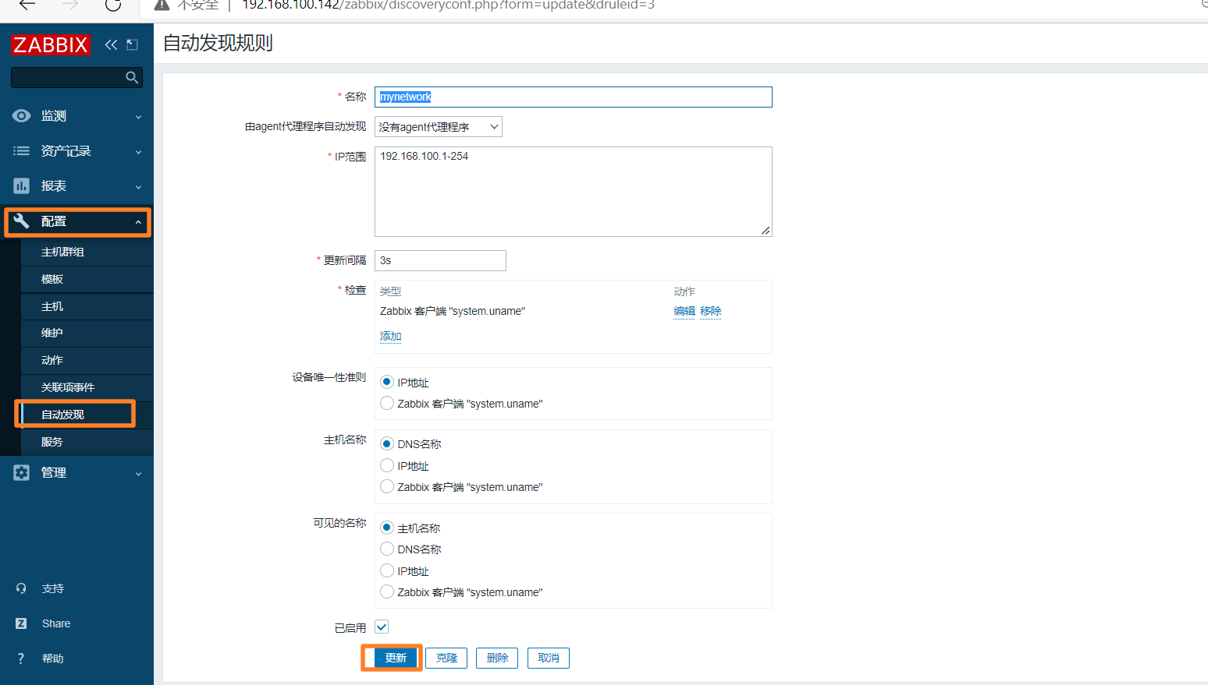Expand the 资产记录 menu chevron
Viewport: 1208px width, 685px height.
coord(138,152)
